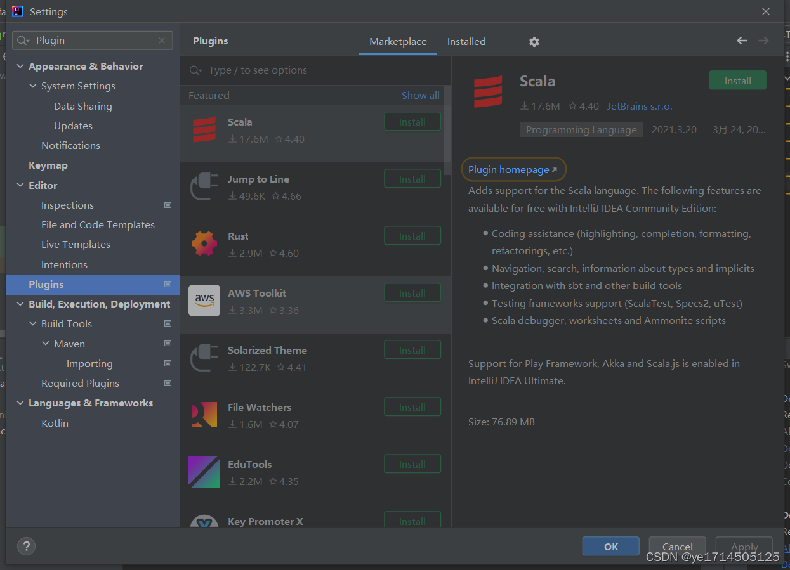Focus the settings search field

click(92, 41)
